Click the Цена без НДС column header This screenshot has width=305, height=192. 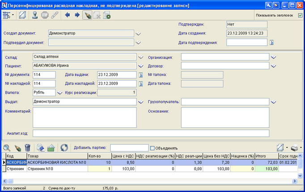point(216,156)
